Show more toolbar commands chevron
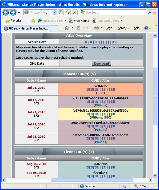 [156, 26]
